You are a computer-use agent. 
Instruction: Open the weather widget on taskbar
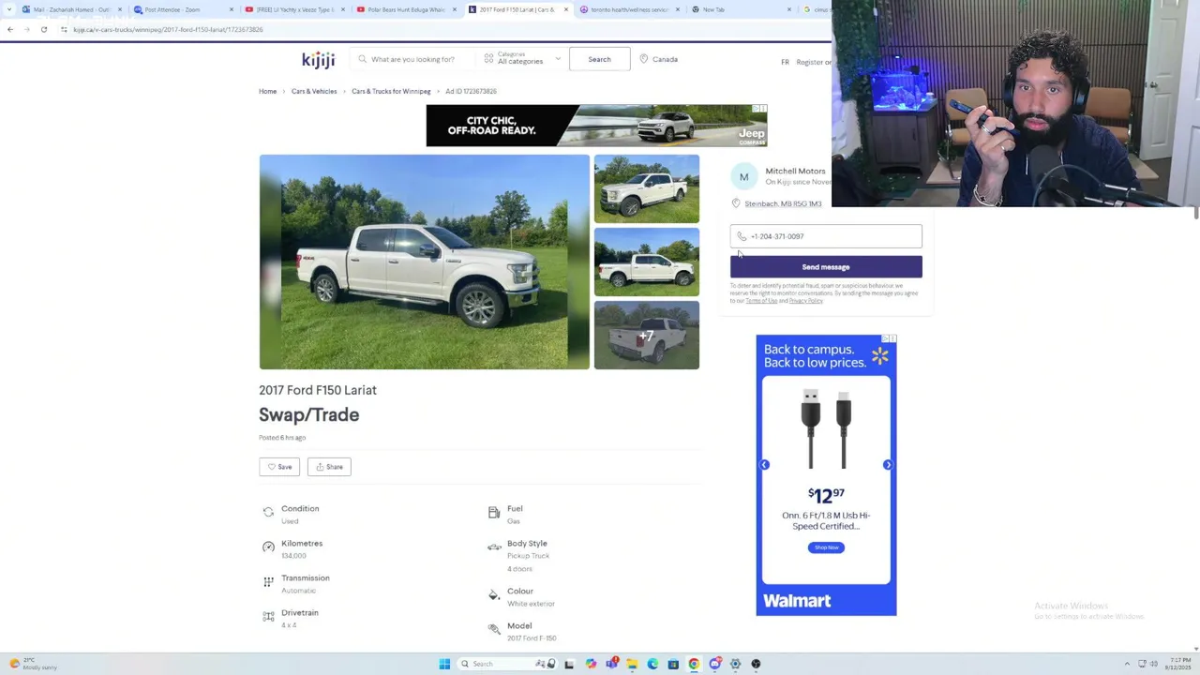(34, 664)
